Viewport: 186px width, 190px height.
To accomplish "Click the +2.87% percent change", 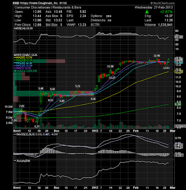I will tap(166, 12).
